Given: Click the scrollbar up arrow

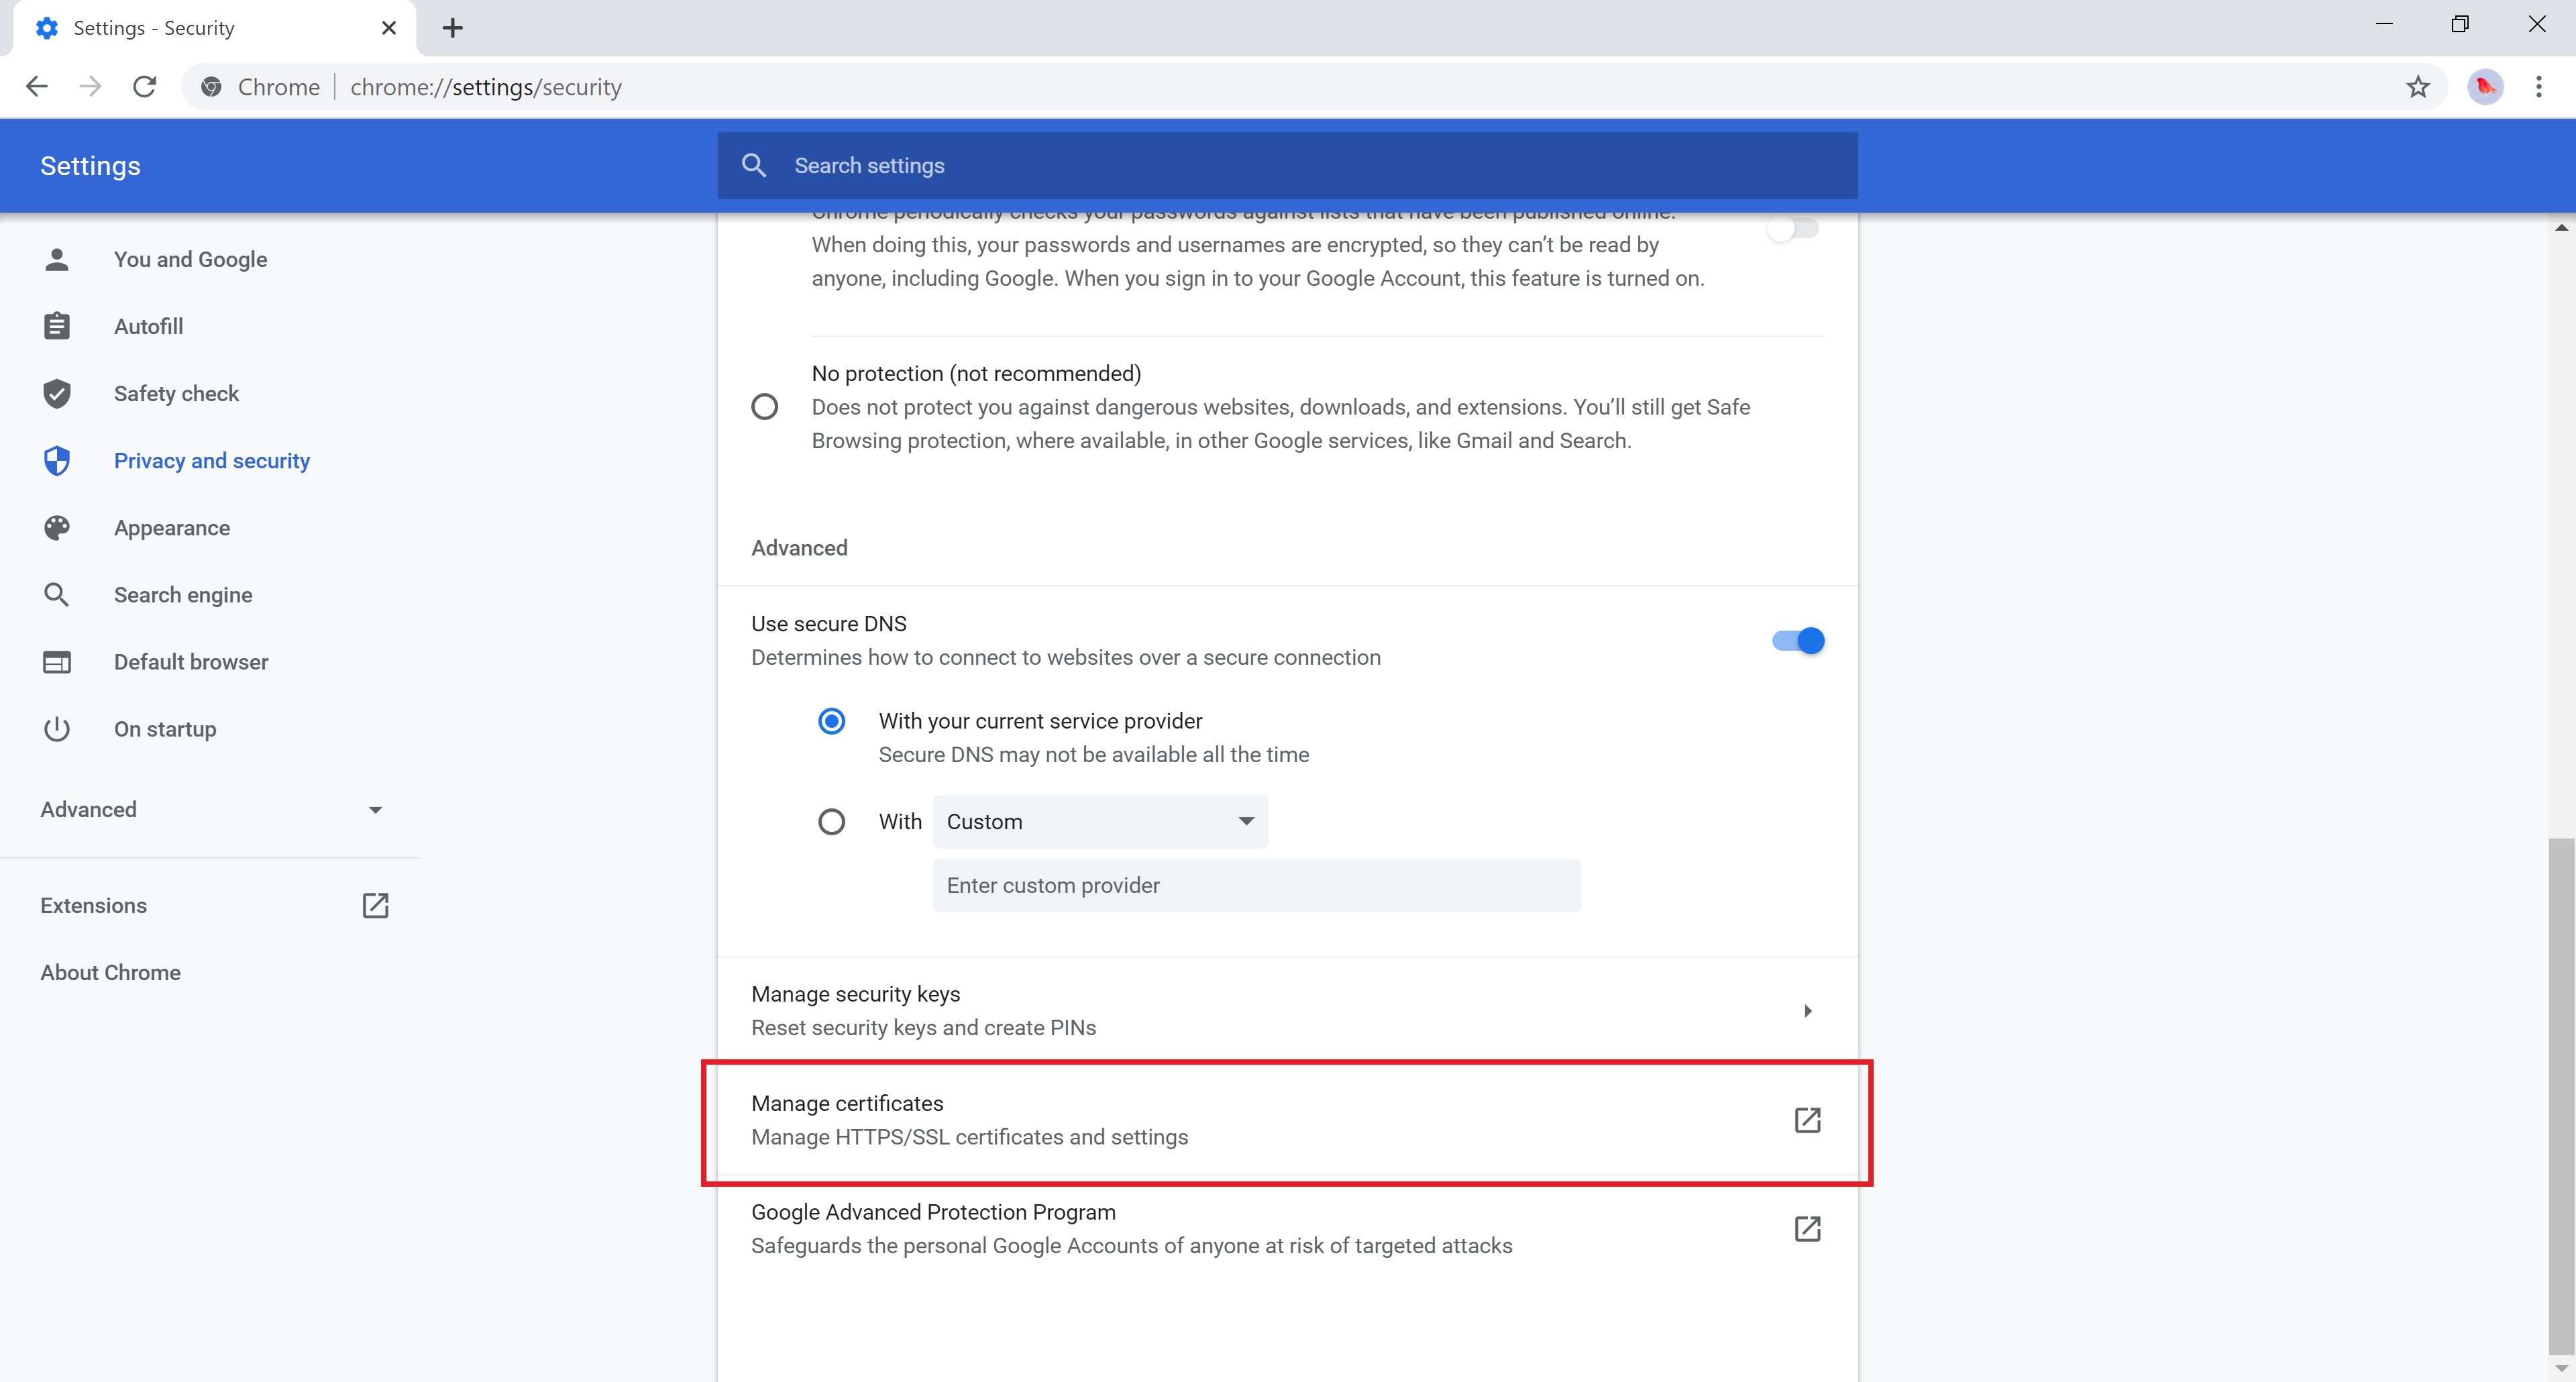Looking at the screenshot, I should [x=2561, y=229].
